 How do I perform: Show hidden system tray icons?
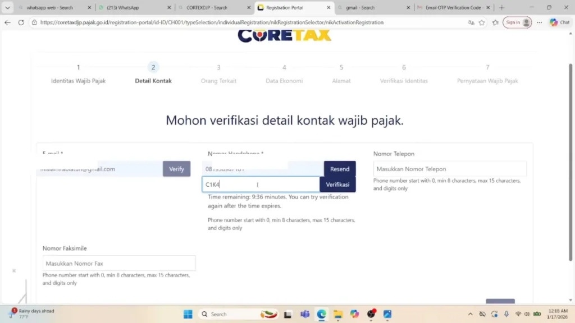point(470,314)
